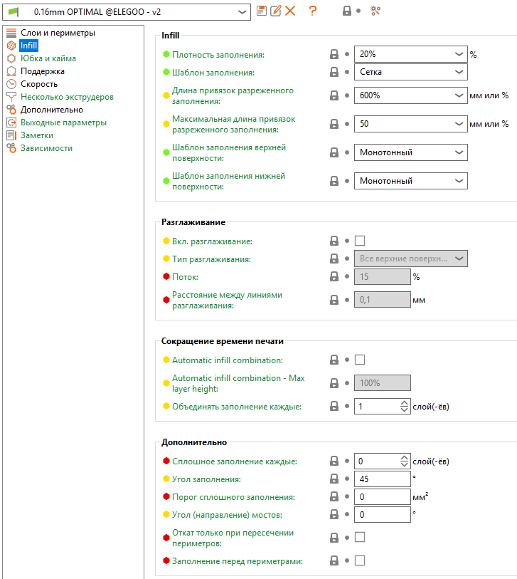Delete preset with the X icon
Image resolution: width=517 pixels, height=579 pixels.
click(290, 11)
